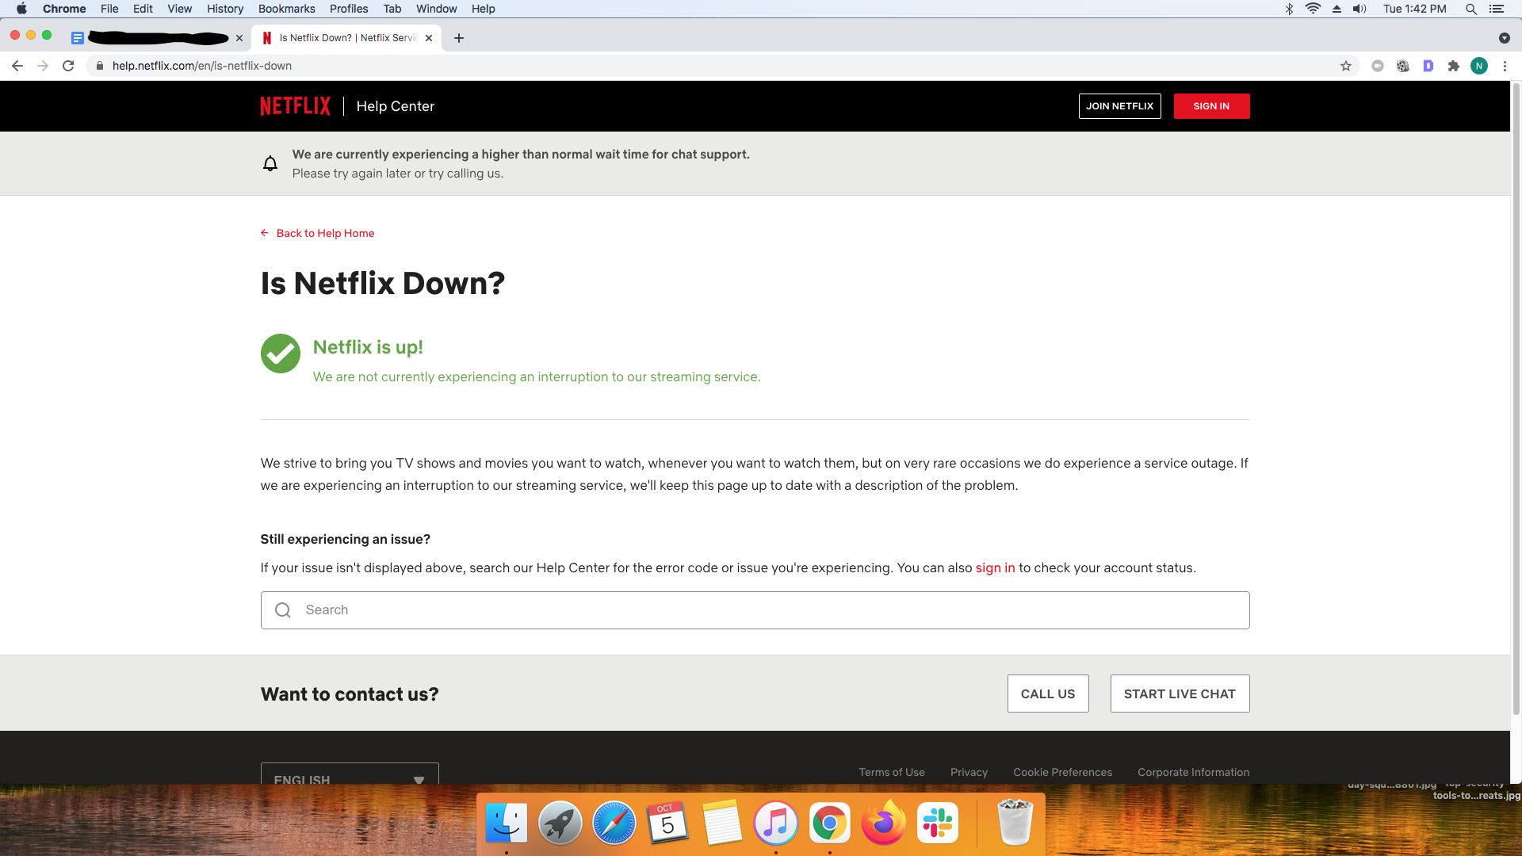Click the CALL US button
This screenshot has width=1522, height=856.
click(x=1048, y=694)
